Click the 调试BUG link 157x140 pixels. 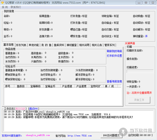34,108
